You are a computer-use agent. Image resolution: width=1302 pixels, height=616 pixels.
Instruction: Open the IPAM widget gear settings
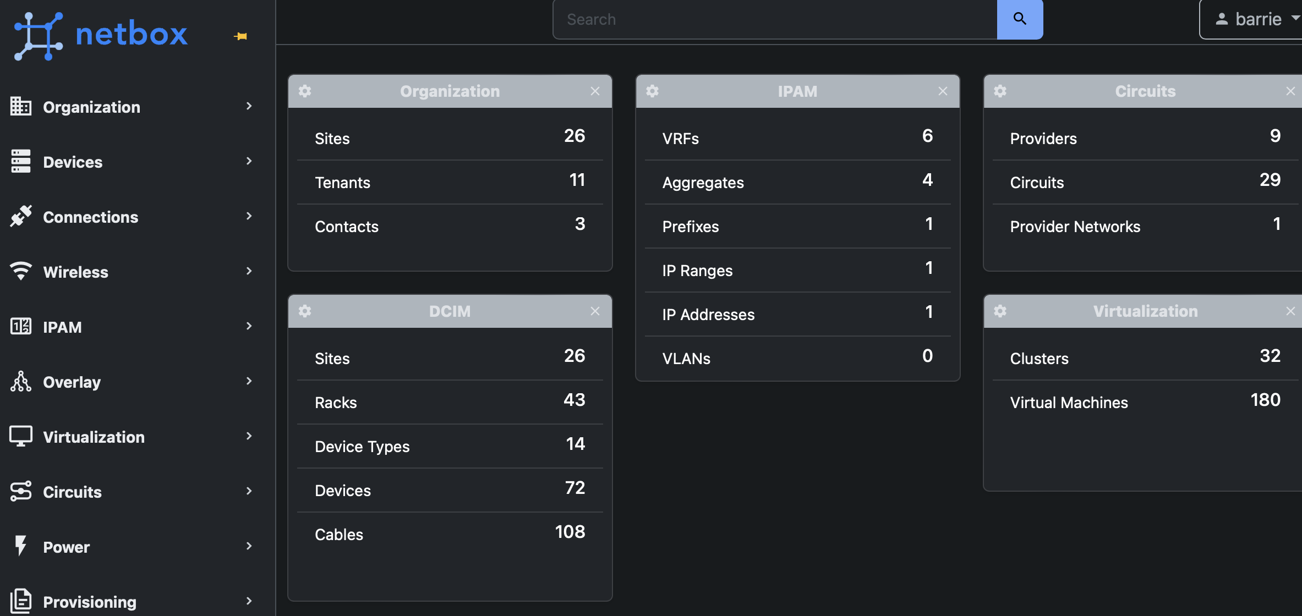pyautogui.click(x=652, y=91)
